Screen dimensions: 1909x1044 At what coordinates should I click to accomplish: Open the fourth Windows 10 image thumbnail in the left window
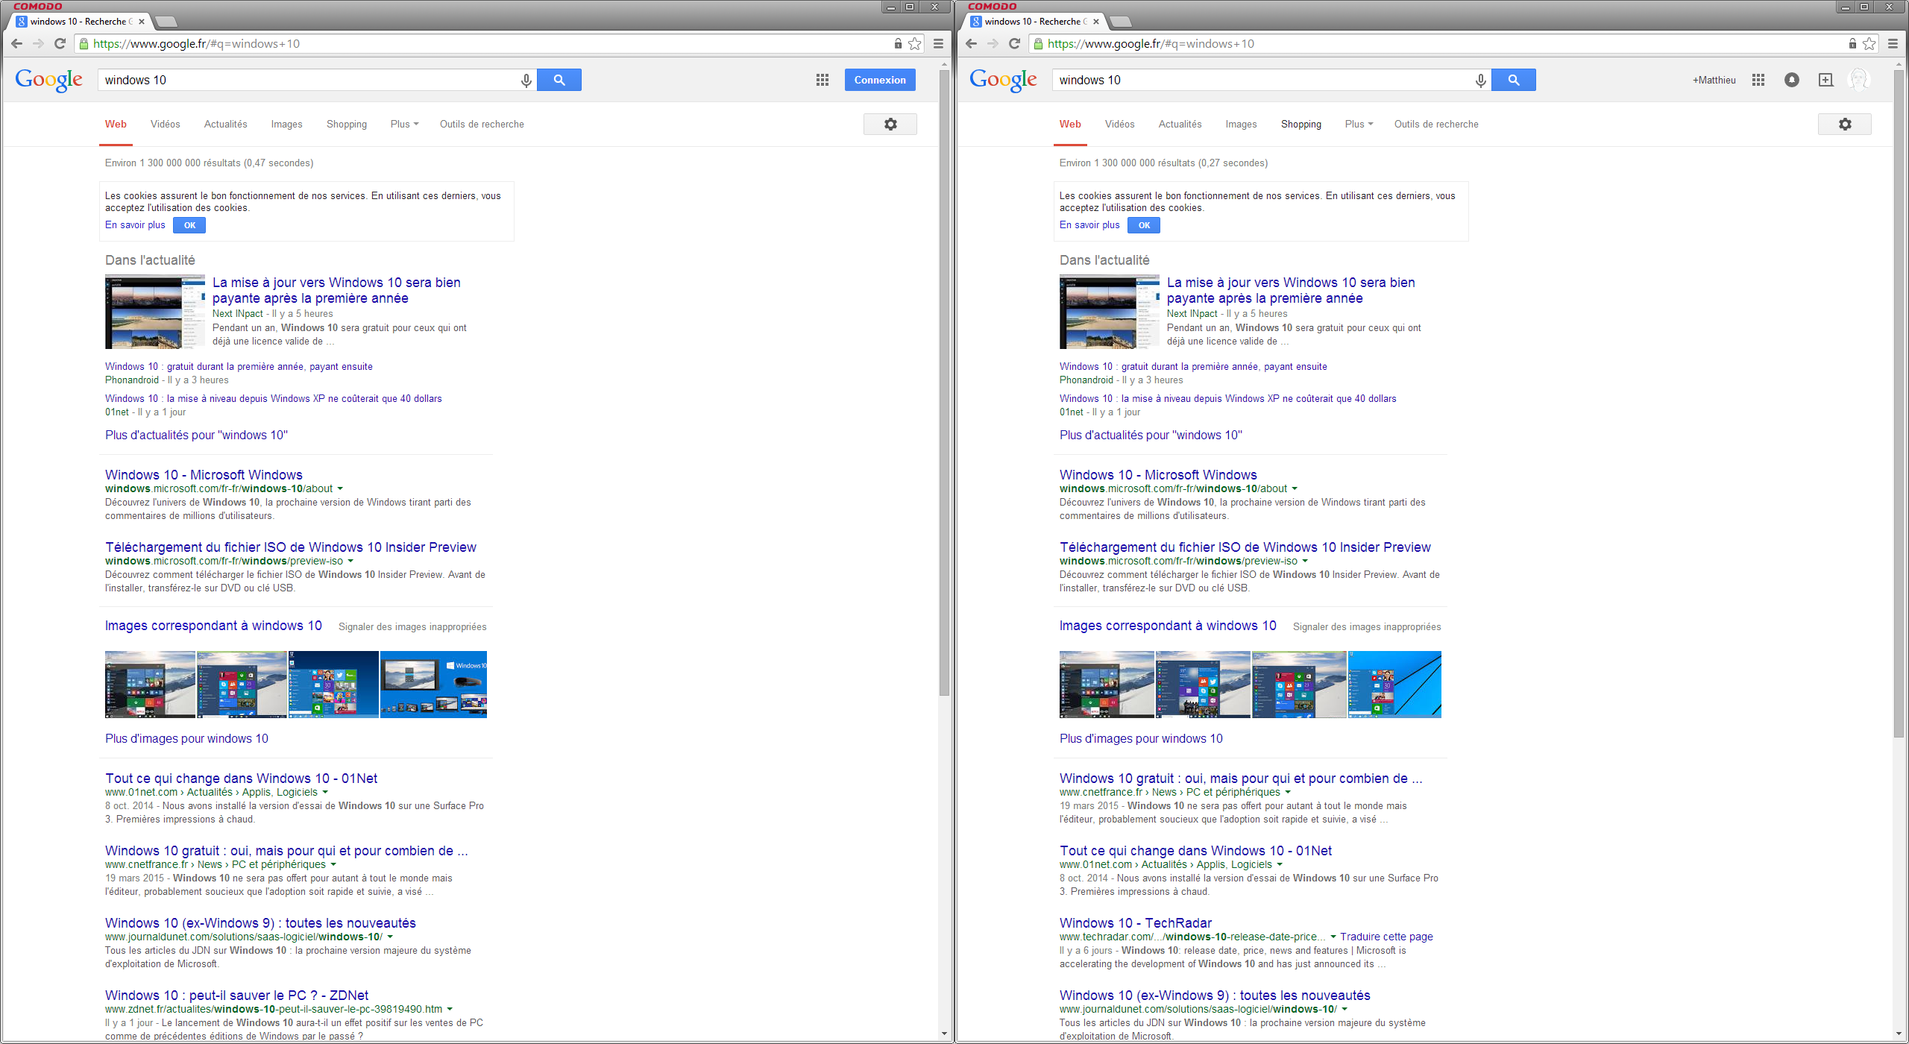(433, 685)
